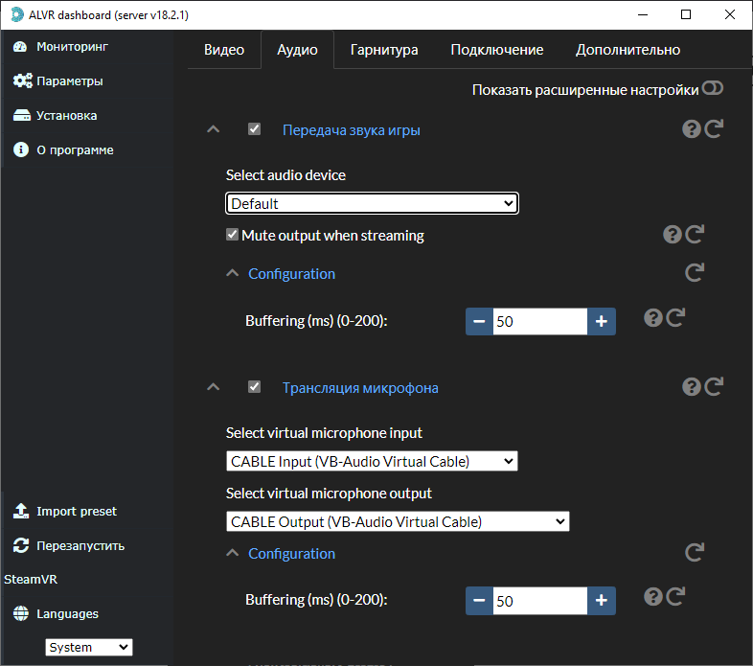The width and height of the screenshot is (753, 666).
Task: Click the Трансляция микрофона heading
Action: (360, 388)
